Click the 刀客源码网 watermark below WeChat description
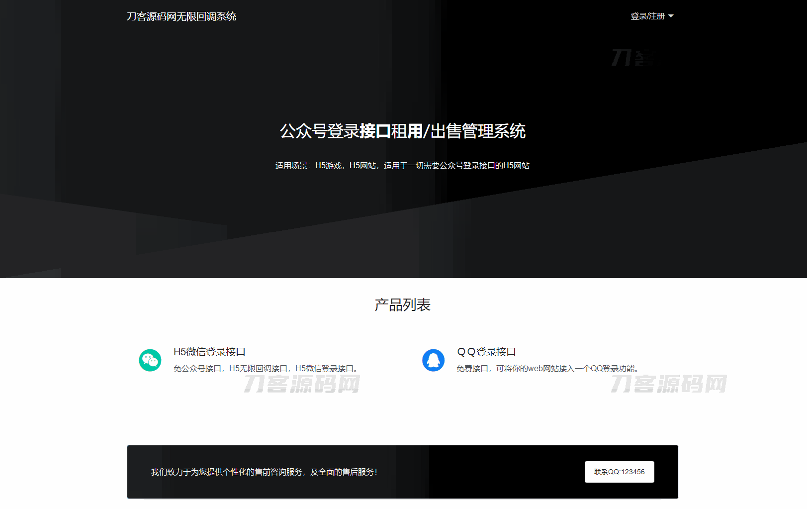 click(302, 384)
